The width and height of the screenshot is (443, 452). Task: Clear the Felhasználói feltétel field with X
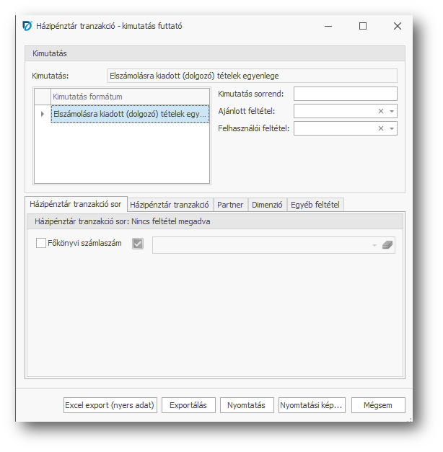tap(381, 128)
